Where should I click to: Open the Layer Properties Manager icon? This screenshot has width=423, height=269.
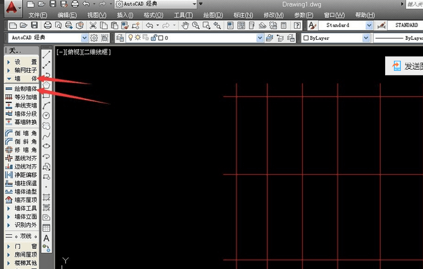[120, 38]
